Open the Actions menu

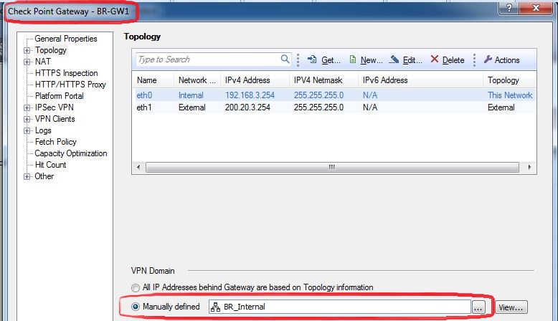coord(502,59)
